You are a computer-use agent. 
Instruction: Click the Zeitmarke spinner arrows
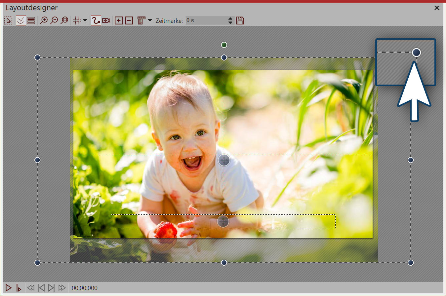tap(230, 20)
